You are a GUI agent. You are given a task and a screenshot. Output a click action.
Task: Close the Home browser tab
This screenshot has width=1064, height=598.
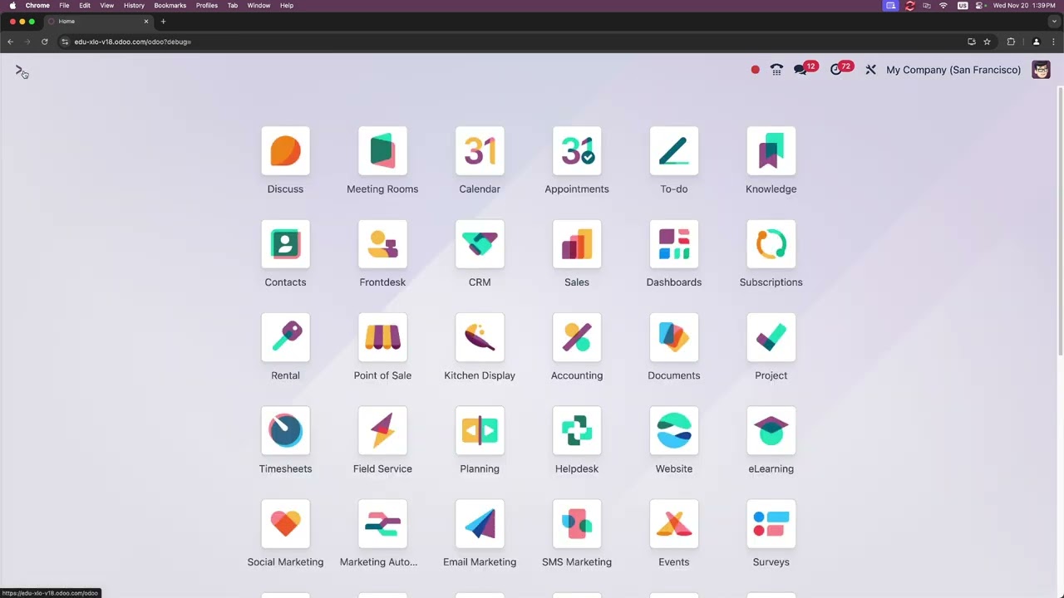tap(146, 21)
